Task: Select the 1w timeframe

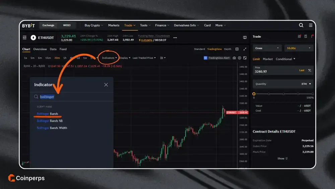Action: click(85, 58)
